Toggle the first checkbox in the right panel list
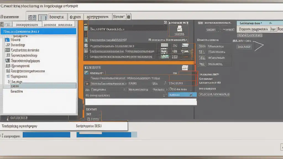This screenshot has height=159, width=283. 202,47
